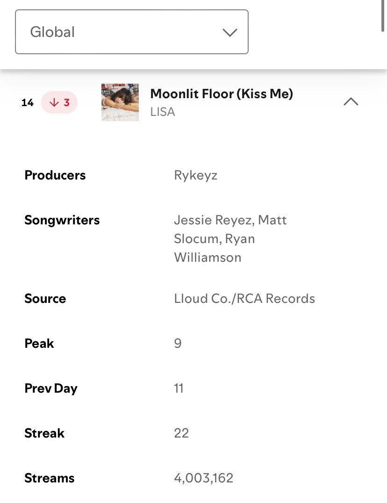Click the Lloud Co./RCA Records source text

pyautogui.click(x=244, y=299)
